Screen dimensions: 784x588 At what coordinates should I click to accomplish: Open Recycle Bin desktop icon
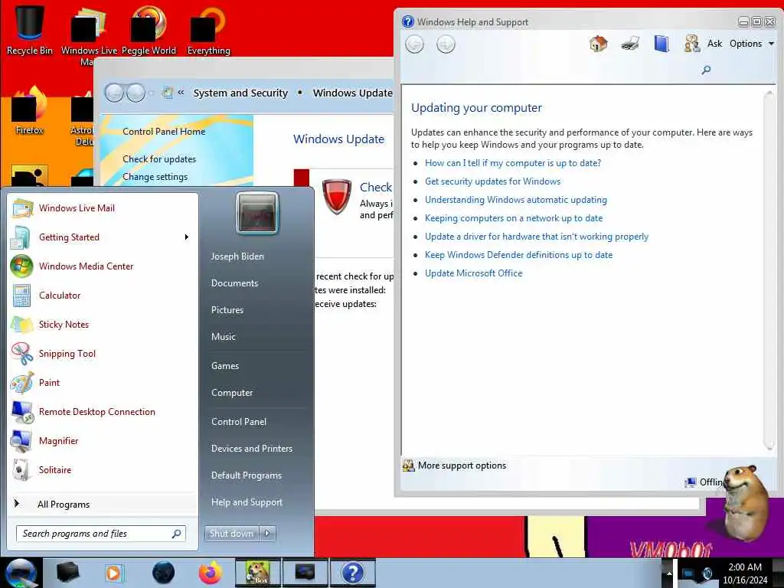30,29
